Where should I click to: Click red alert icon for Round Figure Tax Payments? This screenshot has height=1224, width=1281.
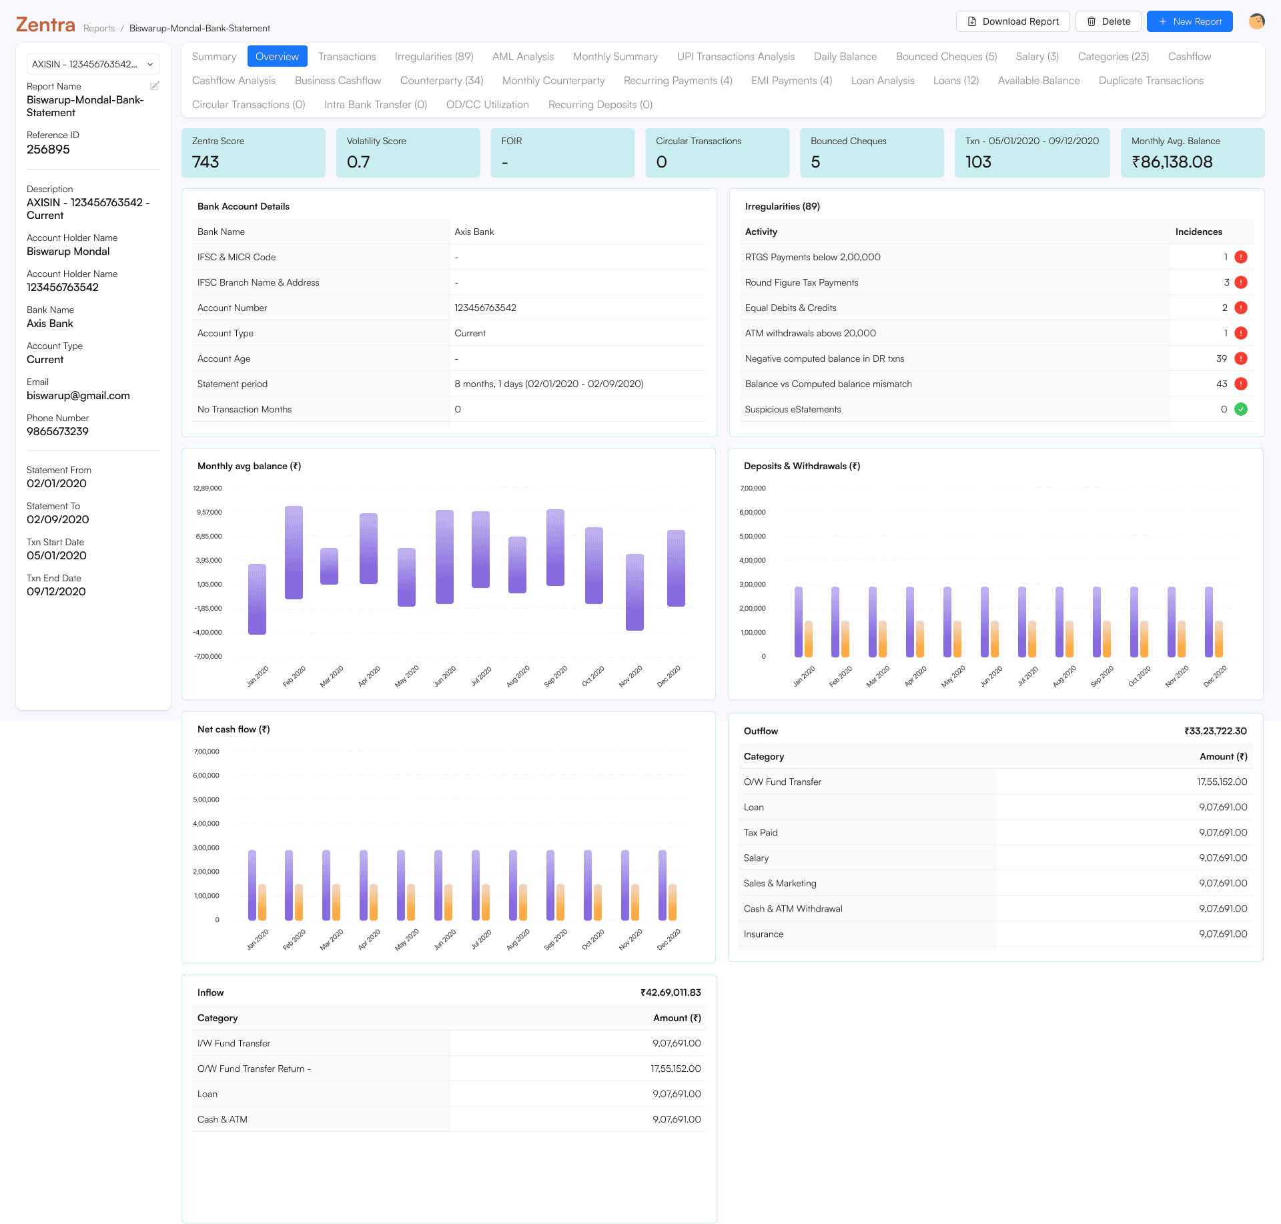click(x=1241, y=282)
